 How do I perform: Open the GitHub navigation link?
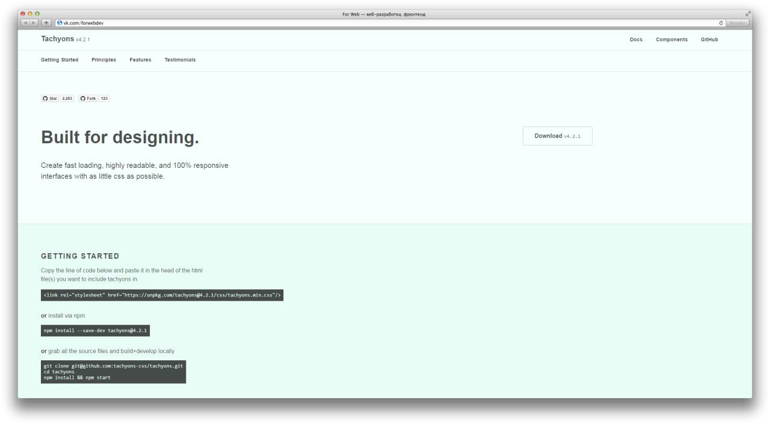tap(709, 40)
